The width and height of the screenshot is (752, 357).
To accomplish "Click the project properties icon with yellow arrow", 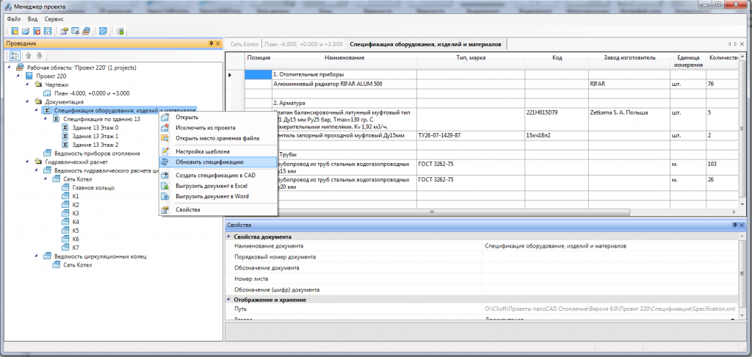I will 64,31.
